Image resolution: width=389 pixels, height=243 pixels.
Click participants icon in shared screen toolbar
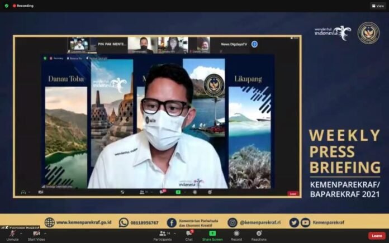142,192
